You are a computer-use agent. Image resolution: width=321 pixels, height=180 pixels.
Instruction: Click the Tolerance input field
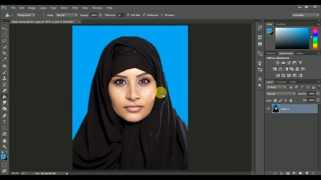(120, 15)
